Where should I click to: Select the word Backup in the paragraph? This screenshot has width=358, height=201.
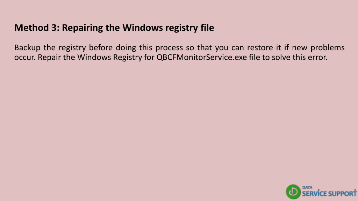point(27,48)
